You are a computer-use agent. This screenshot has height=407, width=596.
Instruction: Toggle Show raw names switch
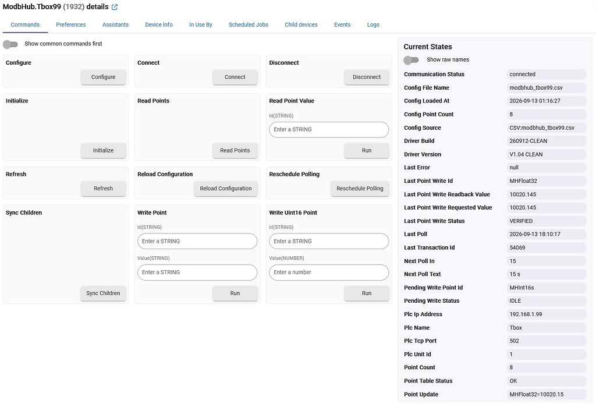pyautogui.click(x=411, y=60)
